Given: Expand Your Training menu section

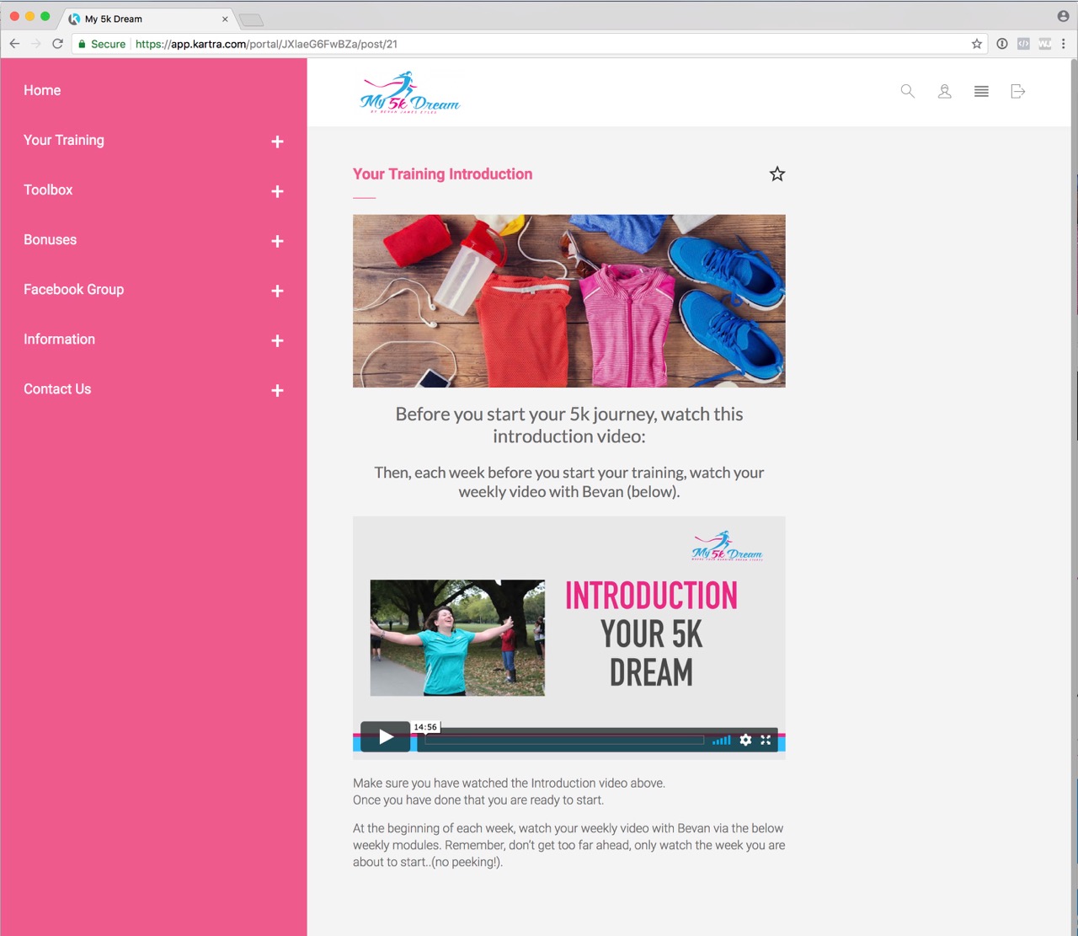Looking at the screenshot, I should (x=277, y=142).
